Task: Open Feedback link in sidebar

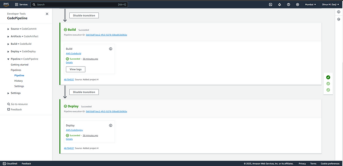Action: (16, 109)
